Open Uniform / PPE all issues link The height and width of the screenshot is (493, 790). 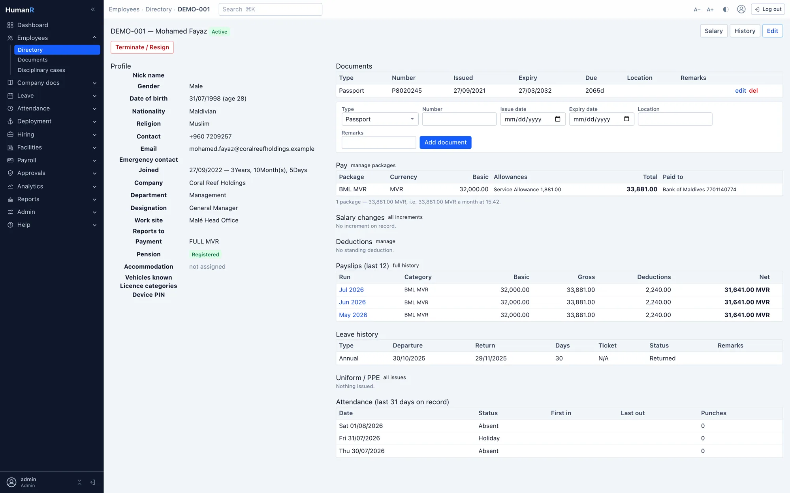(394, 378)
